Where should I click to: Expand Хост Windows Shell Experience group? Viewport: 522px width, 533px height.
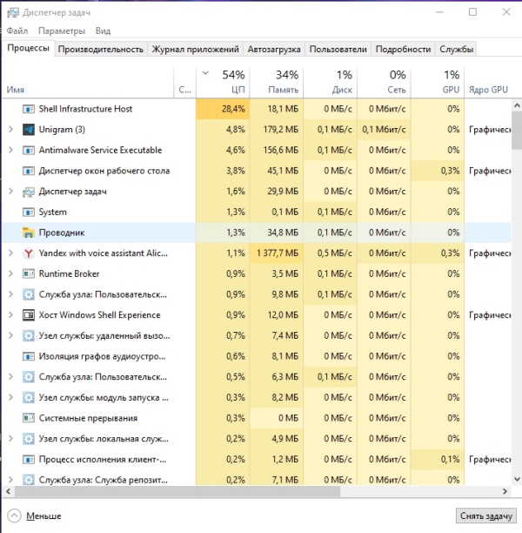tap(10, 315)
